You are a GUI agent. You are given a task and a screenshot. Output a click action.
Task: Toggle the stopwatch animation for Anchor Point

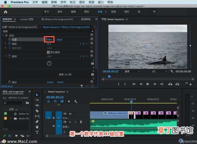(x=10, y=82)
